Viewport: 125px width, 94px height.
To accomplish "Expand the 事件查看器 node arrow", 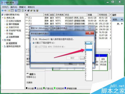I will 5,24.
